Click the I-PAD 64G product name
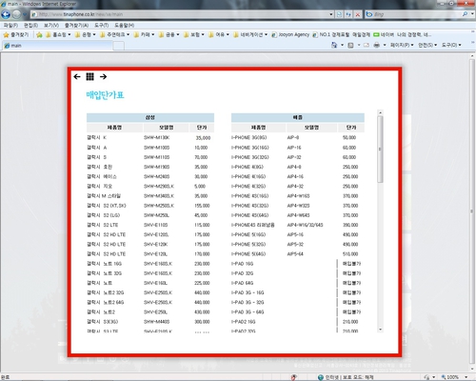The image size is (476, 381). [x=243, y=283]
